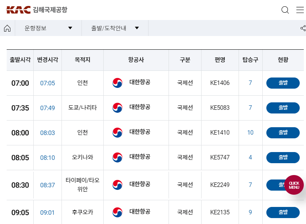This screenshot has width=306, height=224.
Task: Open the hamburger menu icon
Action: 300,10
